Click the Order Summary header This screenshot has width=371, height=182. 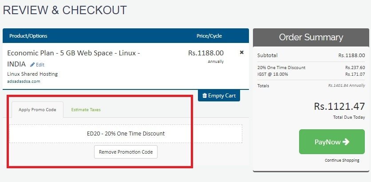click(x=311, y=37)
